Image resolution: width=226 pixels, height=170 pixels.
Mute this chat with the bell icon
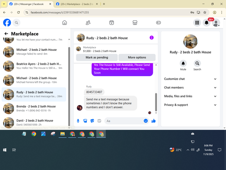(183, 63)
